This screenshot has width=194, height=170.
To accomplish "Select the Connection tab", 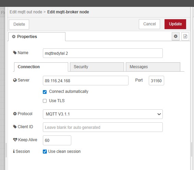I will [41, 67].
